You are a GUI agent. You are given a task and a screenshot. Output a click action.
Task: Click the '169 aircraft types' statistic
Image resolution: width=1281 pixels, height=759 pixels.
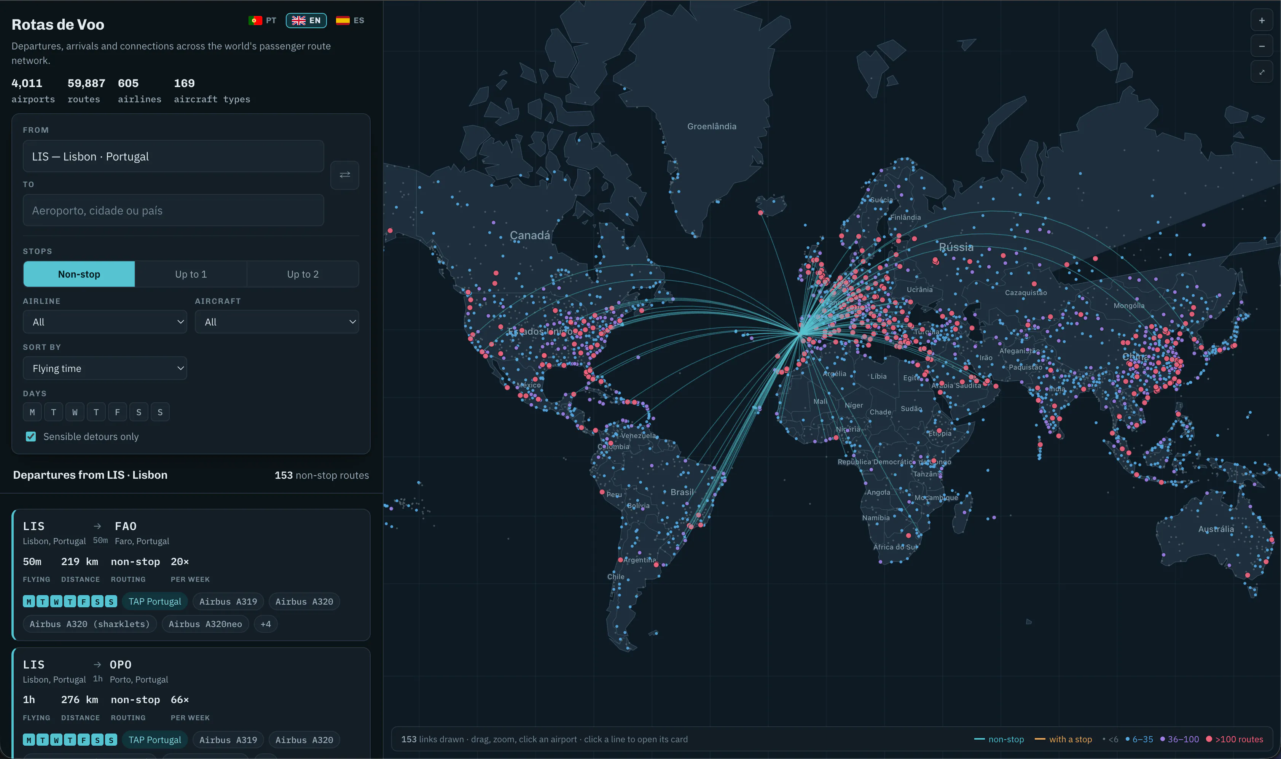(x=212, y=91)
